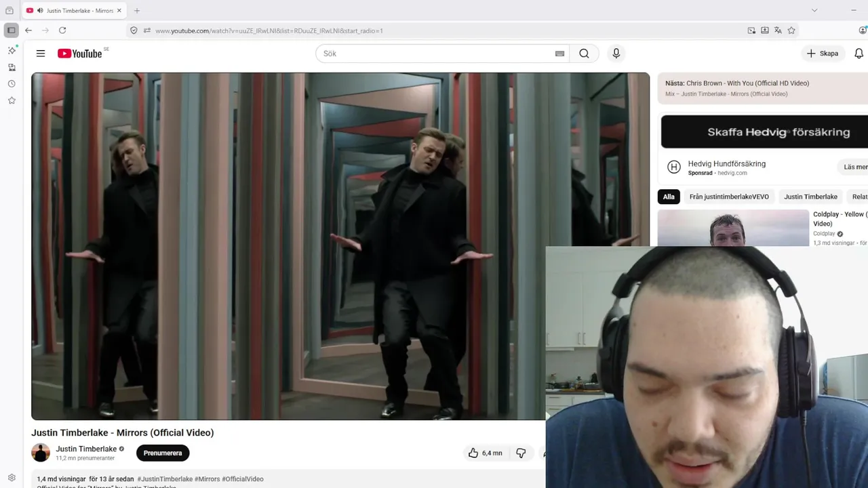Translate the page with the translate icon
This screenshot has height=488, width=868.
click(778, 30)
